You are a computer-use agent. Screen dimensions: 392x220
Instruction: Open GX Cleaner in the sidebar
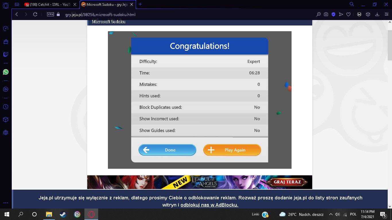(x=6, y=42)
